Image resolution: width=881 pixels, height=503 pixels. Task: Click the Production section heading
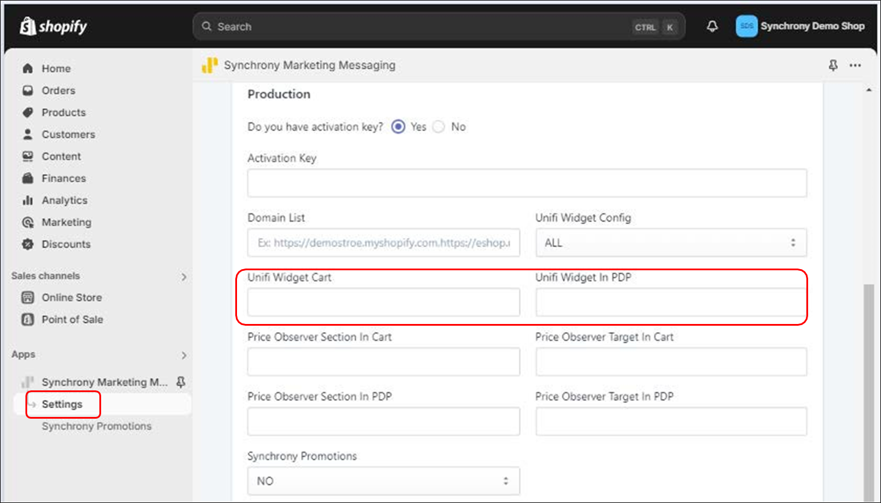tap(279, 94)
